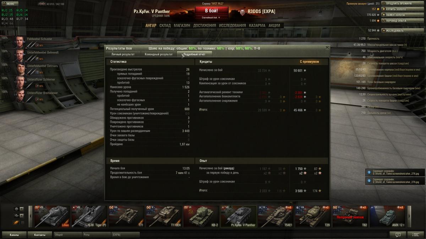Click credits icon next to 775 820
Image resolution: width=426 pixels, height=239 pixels.
coord(379,15)
